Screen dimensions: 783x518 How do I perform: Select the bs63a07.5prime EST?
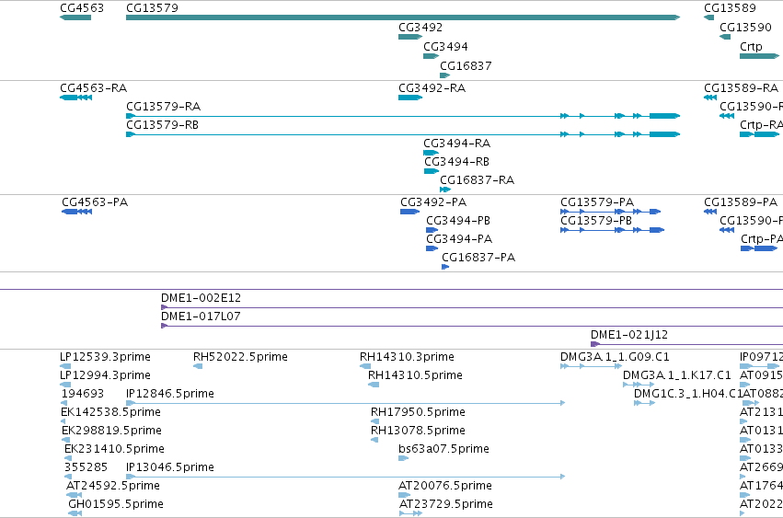tap(404, 459)
